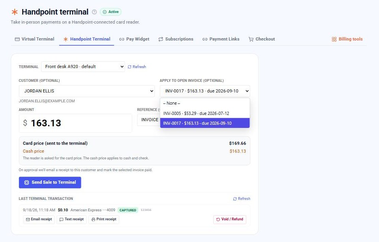
Task: Select highlighted invoice INV-0017 in the list
Action: (x=205, y=123)
